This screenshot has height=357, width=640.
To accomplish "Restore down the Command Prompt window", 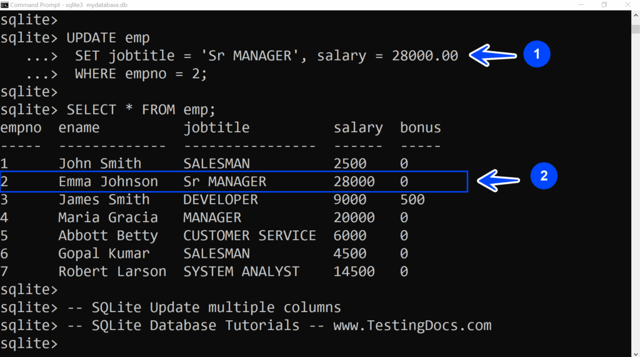I will 604,4.
